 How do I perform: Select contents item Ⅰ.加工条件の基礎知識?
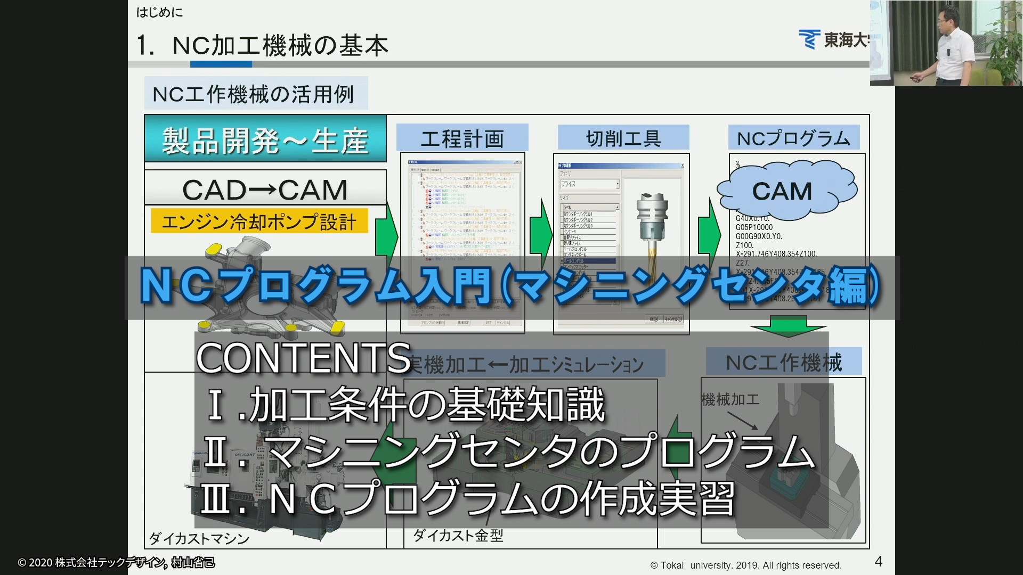(x=406, y=404)
